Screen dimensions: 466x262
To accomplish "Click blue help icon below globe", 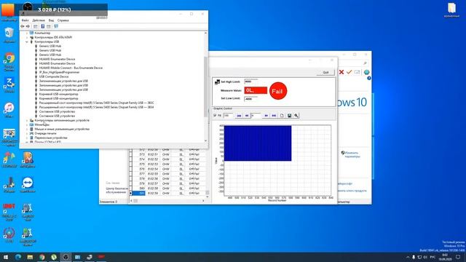I will 369,78.
